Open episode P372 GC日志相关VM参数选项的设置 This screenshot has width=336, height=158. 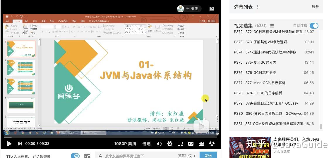pos(274,32)
